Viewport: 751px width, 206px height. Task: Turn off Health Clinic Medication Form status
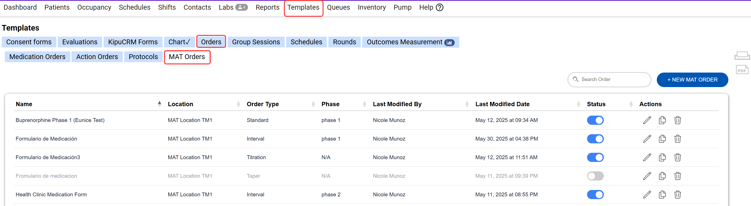coord(595,195)
